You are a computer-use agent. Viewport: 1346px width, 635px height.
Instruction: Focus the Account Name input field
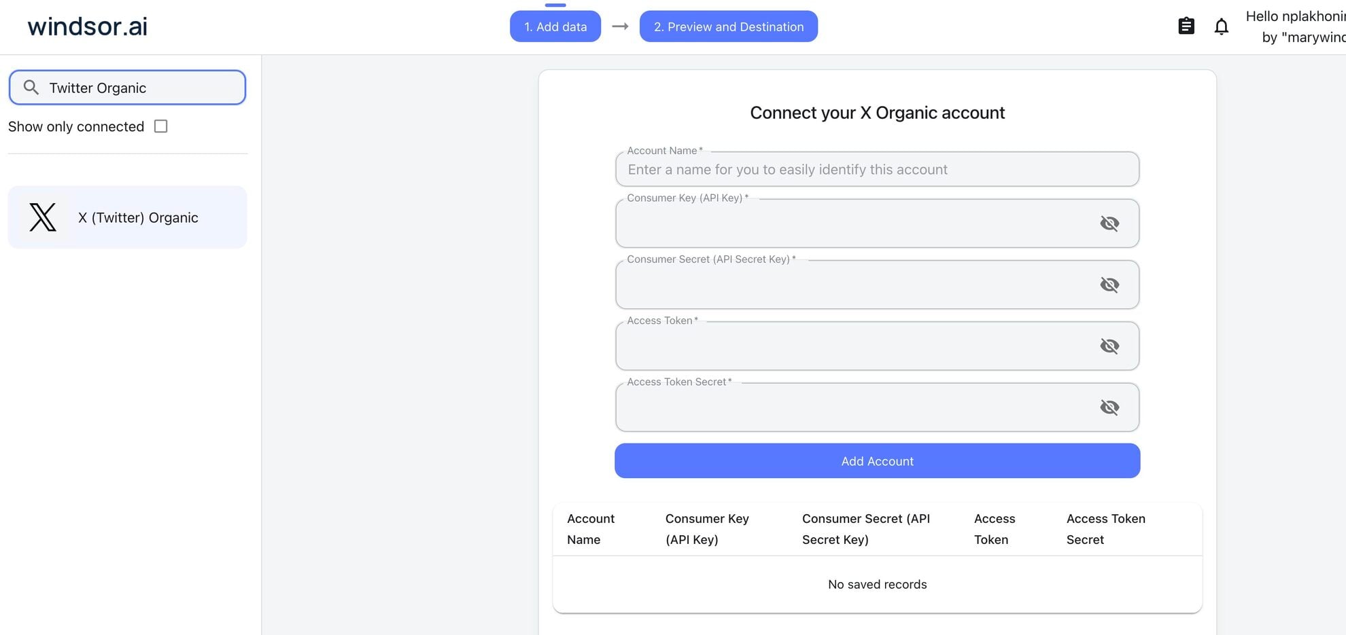click(877, 169)
